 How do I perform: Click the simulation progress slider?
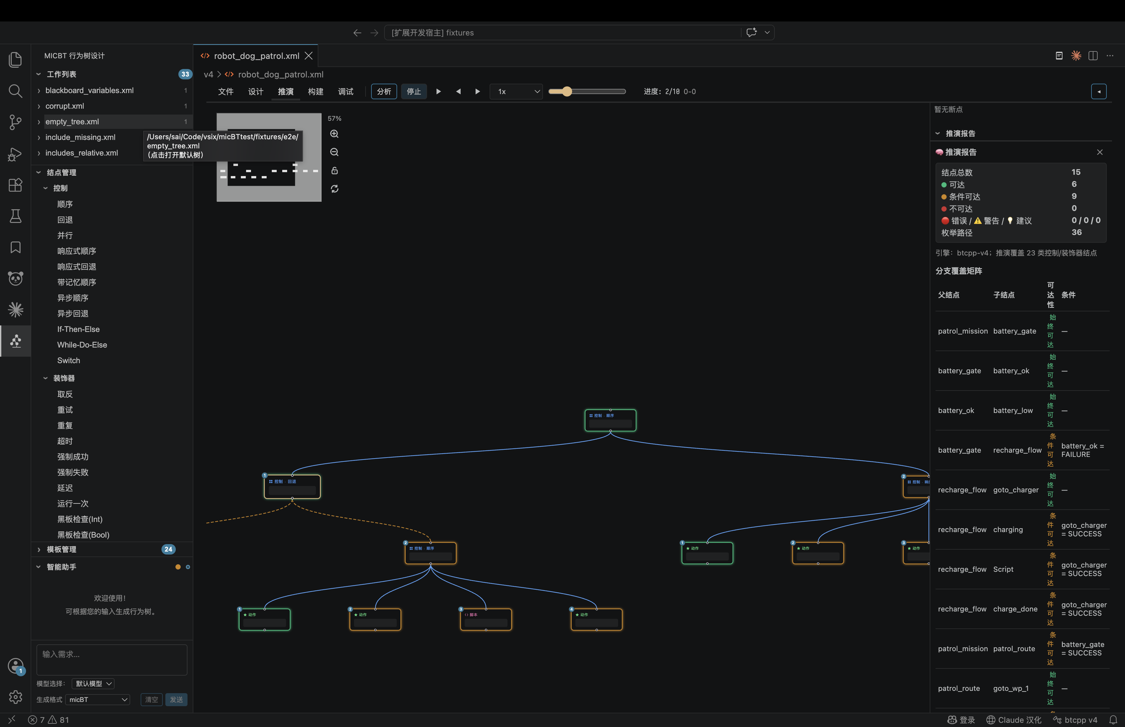coord(587,91)
